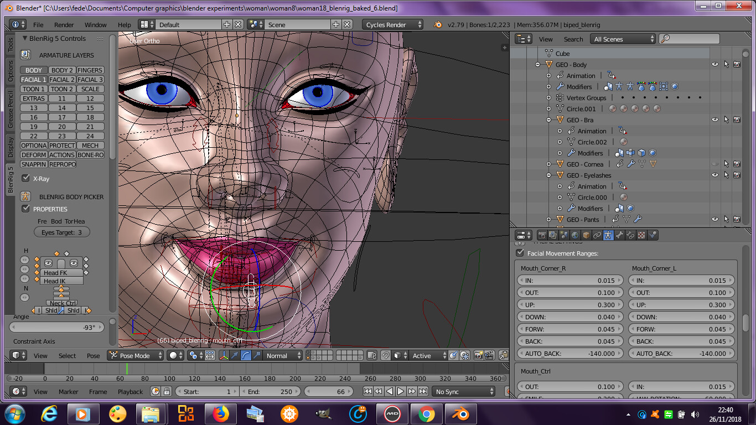Click the subsurf modifier icon in GEO - Bra Modifiers row
Image resolution: width=756 pixels, height=425 pixels.
pos(653,153)
